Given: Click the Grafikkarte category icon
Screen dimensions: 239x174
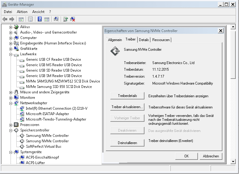Looking at the screenshot, I should coord(16,49).
